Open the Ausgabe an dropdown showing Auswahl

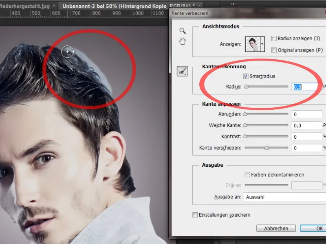pyautogui.click(x=284, y=197)
